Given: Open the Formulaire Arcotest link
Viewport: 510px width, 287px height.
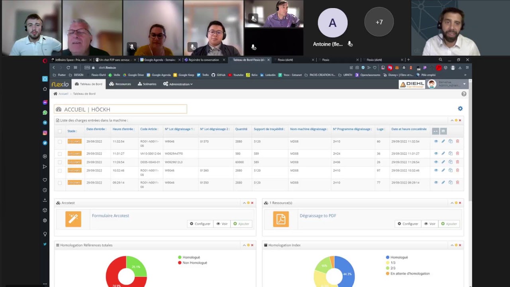Looking at the screenshot, I should click(110, 216).
